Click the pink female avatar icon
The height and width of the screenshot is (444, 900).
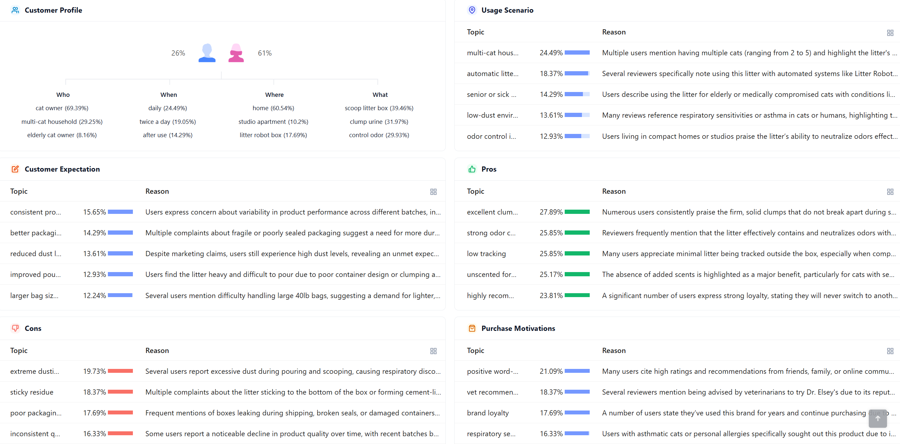pos(236,53)
